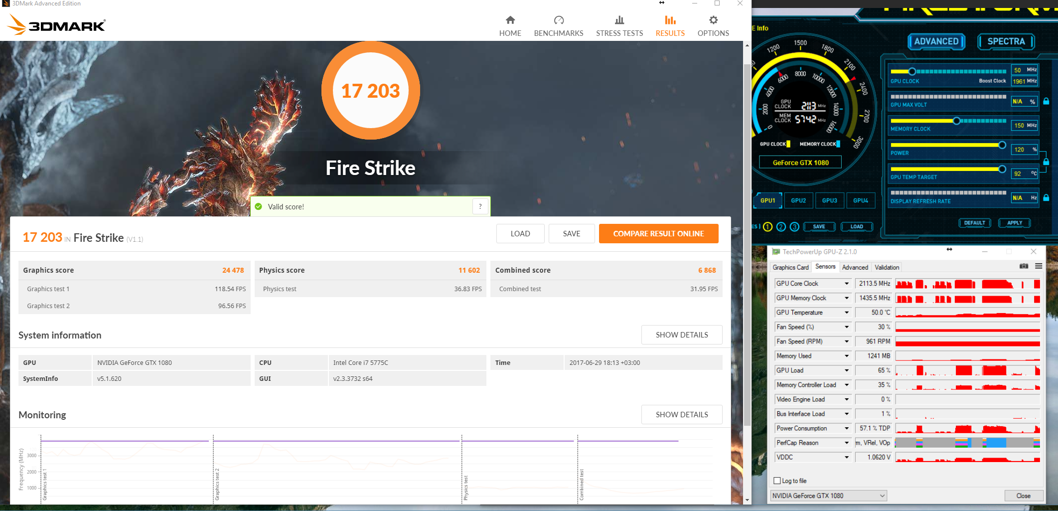This screenshot has width=1058, height=511.
Task: Open the GPU Memory Clock sensor dropdown
Action: pos(846,298)
